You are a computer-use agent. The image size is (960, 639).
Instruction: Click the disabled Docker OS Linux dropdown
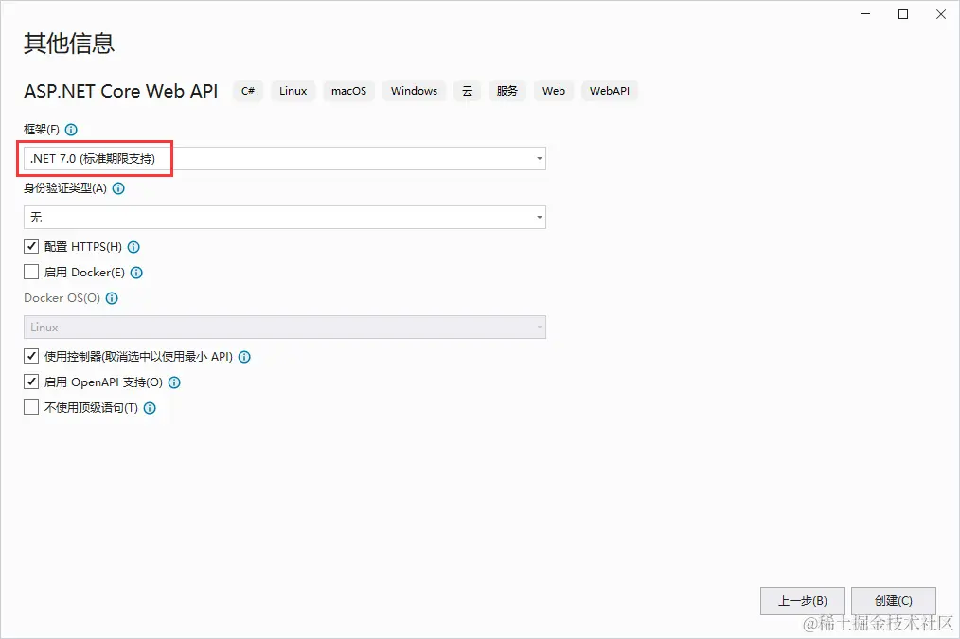point(285,328)
